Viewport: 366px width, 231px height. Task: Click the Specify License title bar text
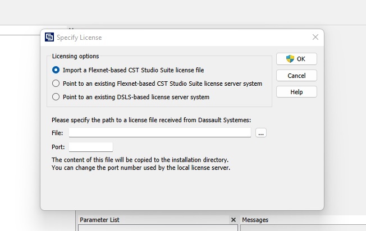tap(79, 38)
